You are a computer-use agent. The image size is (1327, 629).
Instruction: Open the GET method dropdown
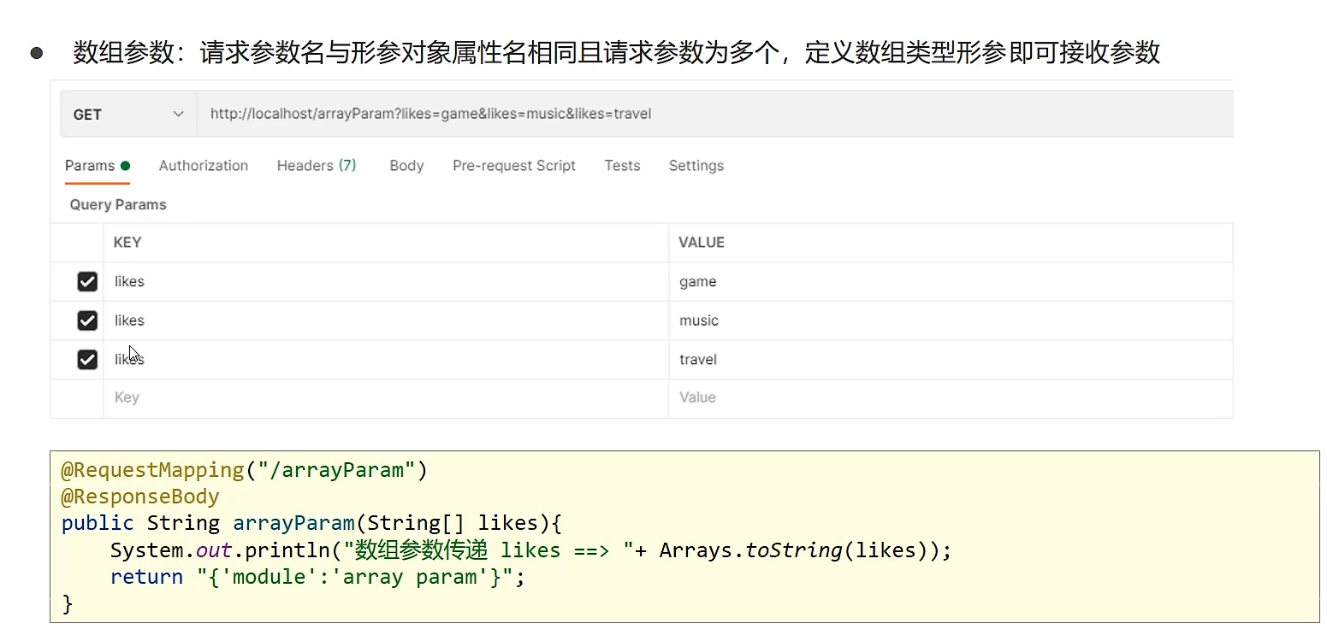click(x=128, y=115)
